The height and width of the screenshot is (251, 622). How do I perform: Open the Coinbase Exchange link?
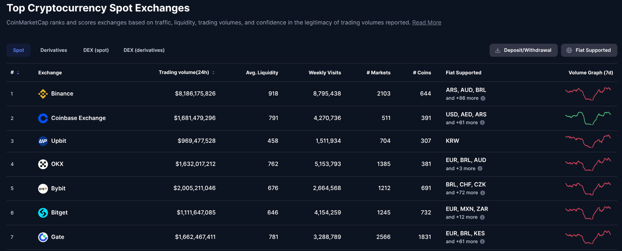coord(78,118)
